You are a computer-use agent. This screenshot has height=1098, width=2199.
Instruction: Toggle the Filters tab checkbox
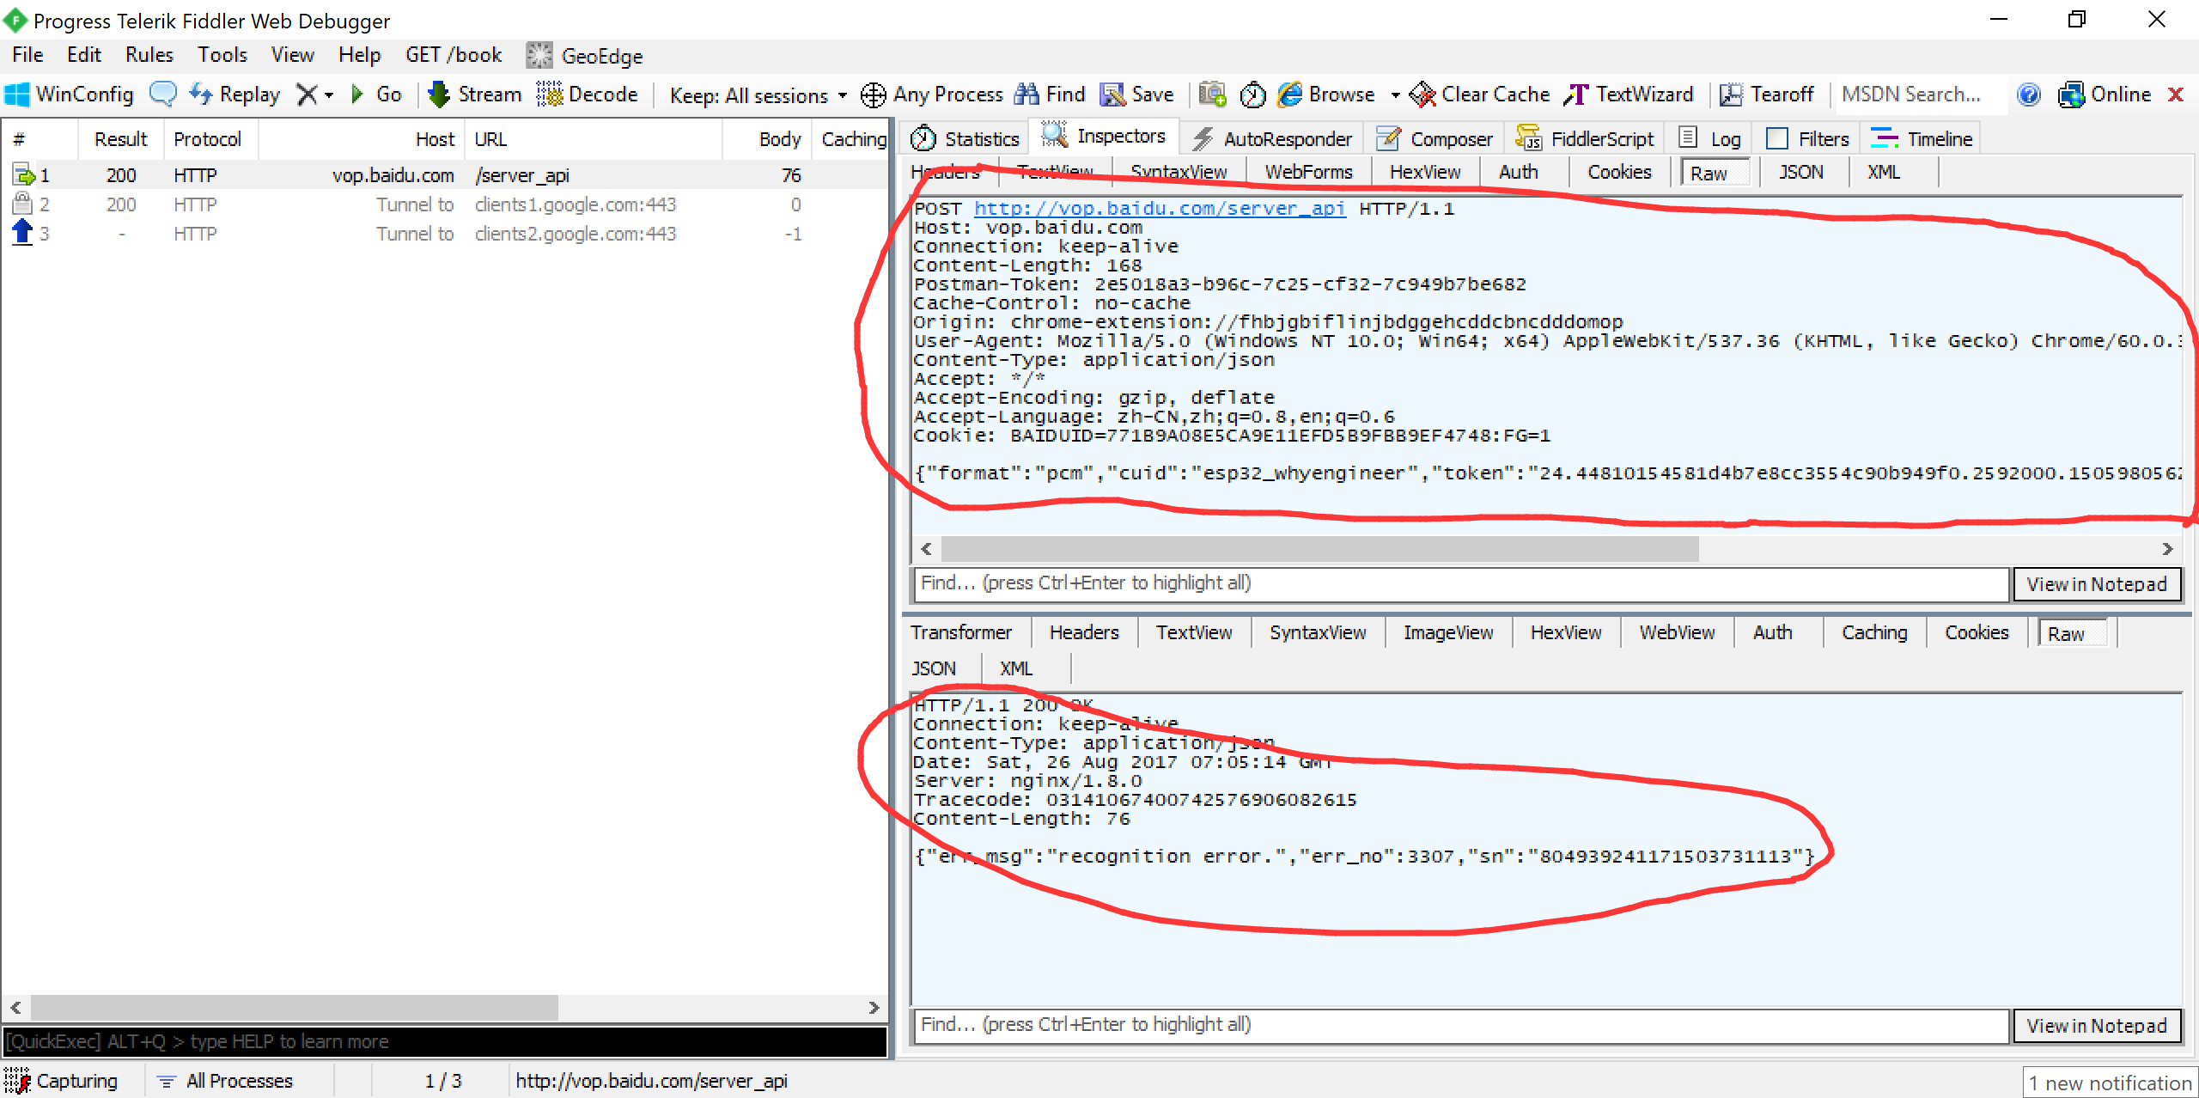click(1777, 139)
